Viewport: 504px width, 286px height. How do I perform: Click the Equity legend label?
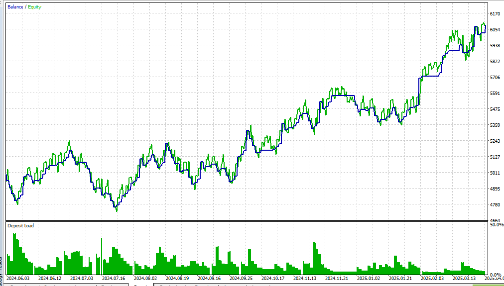[x=34, y=7]
